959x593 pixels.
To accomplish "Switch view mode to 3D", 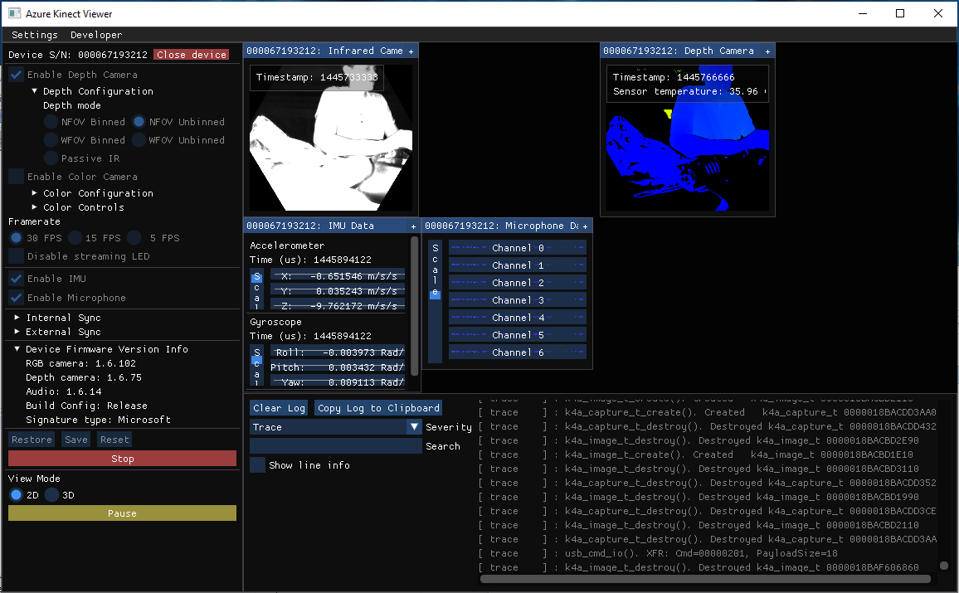I will pyautogui.click(x=52, y=495).
